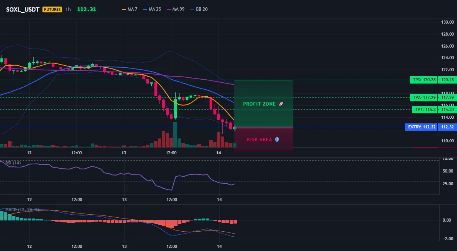Screen dimensions: 457x251
Task: Click the TP3: 120.28 price tag
Action: (x=423, y=80)
